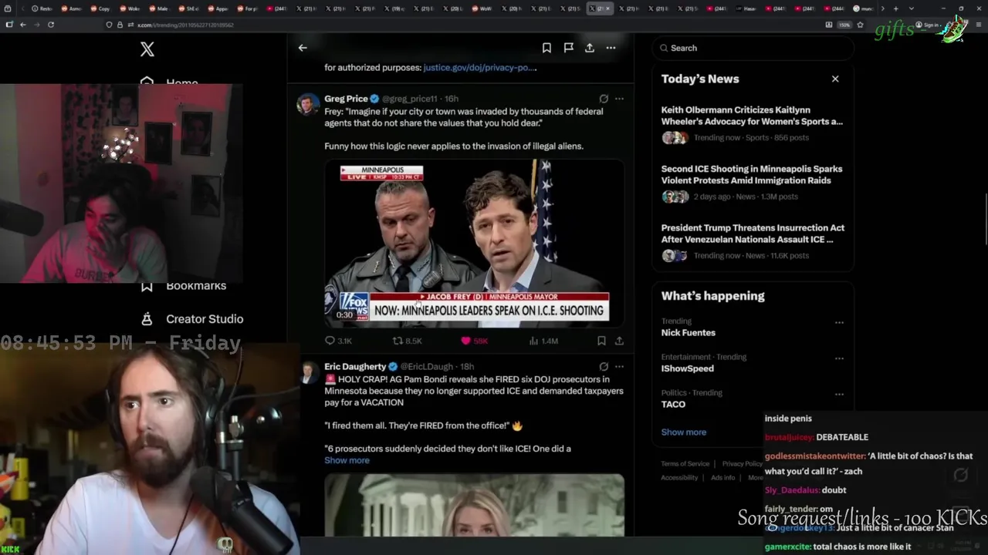Click the bookmark icon in the timeline header
Image resolution: width=988 pixels, height=555 pixels.
[546, 48]
